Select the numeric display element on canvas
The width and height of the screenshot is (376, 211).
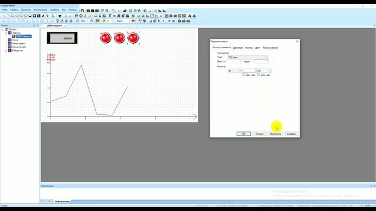tap(62, 38)
